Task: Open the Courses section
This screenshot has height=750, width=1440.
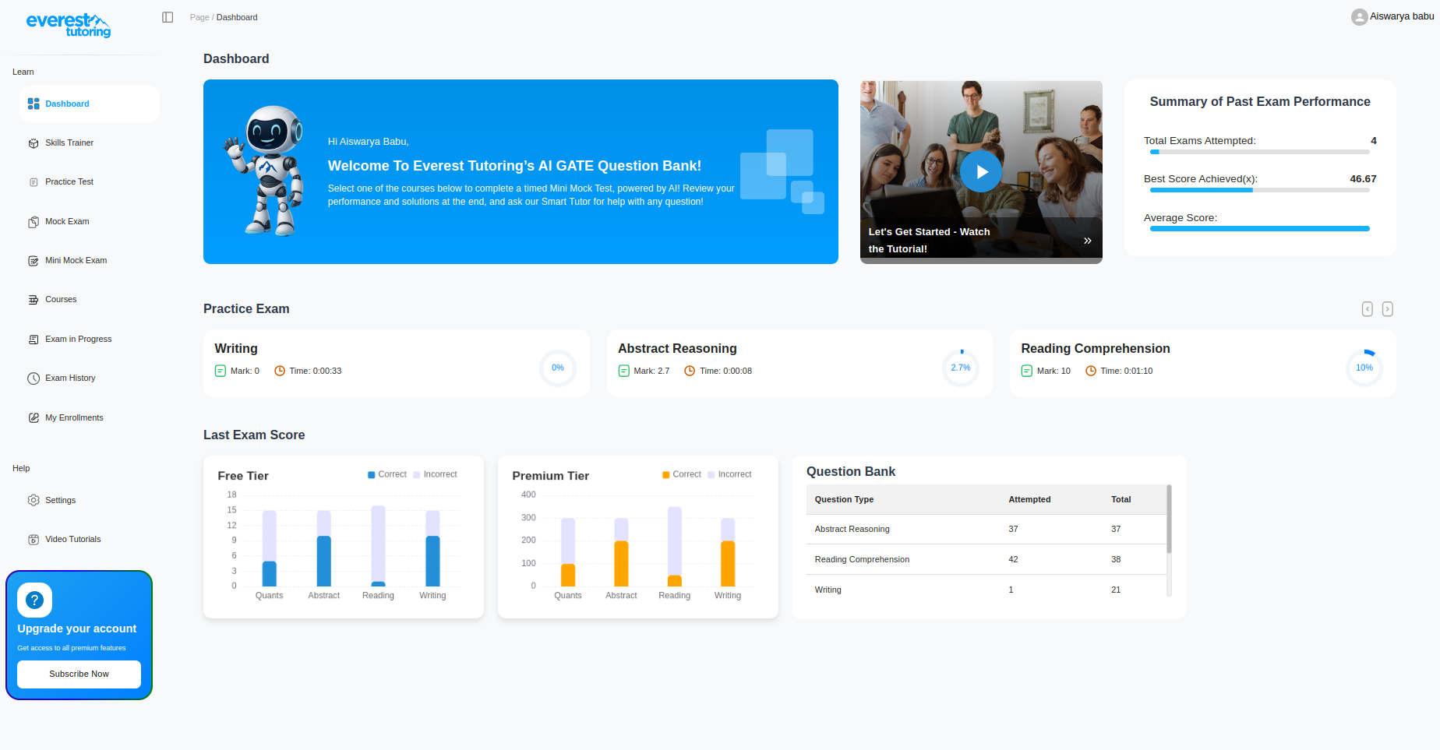Action: (61, 300)
